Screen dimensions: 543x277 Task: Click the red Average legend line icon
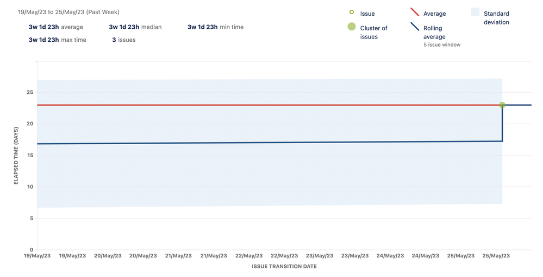415,12
